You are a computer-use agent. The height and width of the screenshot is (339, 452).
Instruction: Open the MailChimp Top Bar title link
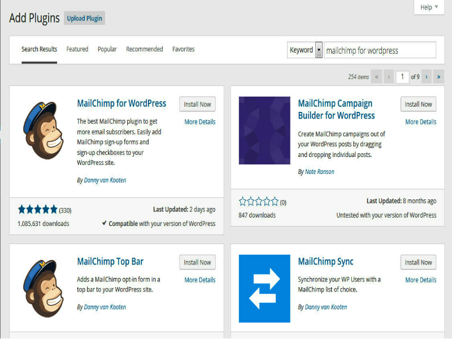[x=110, y=262]
